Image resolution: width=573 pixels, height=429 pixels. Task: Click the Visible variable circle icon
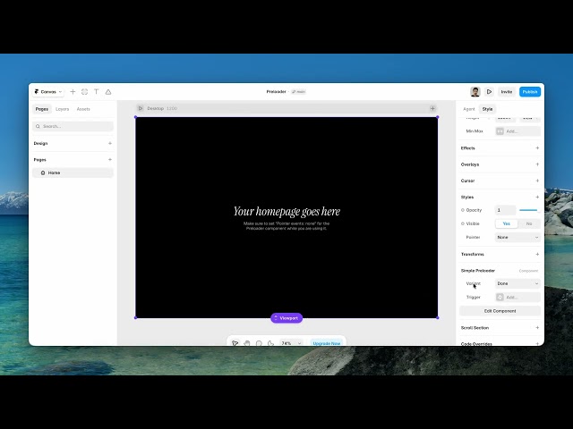click(x=463, y=223)
